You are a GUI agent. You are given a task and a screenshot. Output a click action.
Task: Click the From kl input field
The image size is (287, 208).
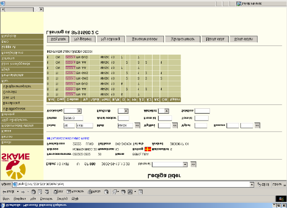(165, 118)
